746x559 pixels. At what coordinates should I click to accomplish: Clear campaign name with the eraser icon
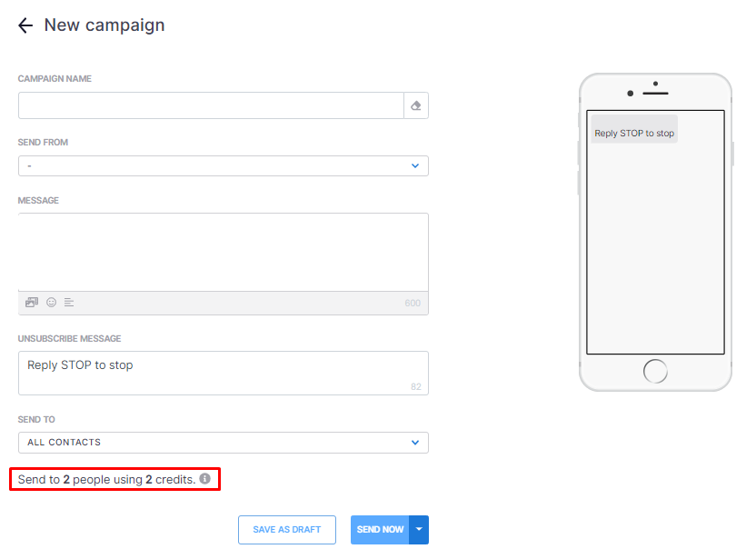[x=416, y=105]
